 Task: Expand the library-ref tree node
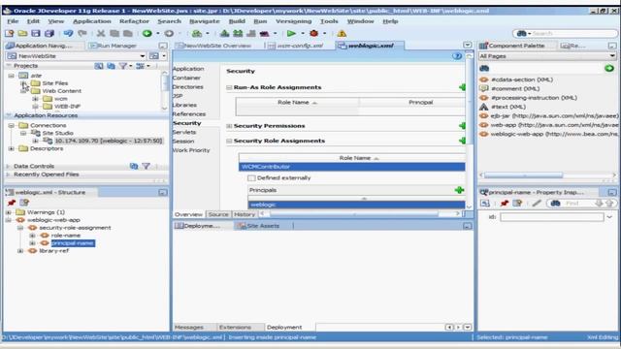(20, 251)
